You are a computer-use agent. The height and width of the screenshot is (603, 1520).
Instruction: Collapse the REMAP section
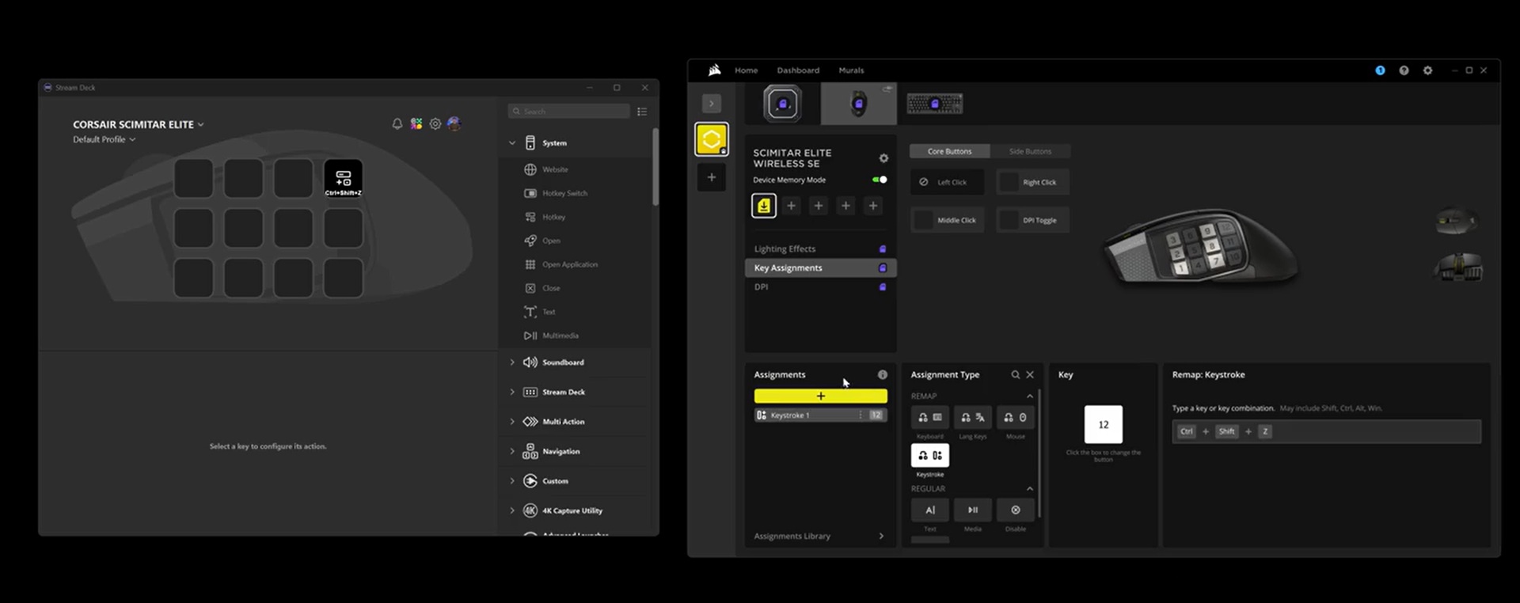[x=1030, y=396]
